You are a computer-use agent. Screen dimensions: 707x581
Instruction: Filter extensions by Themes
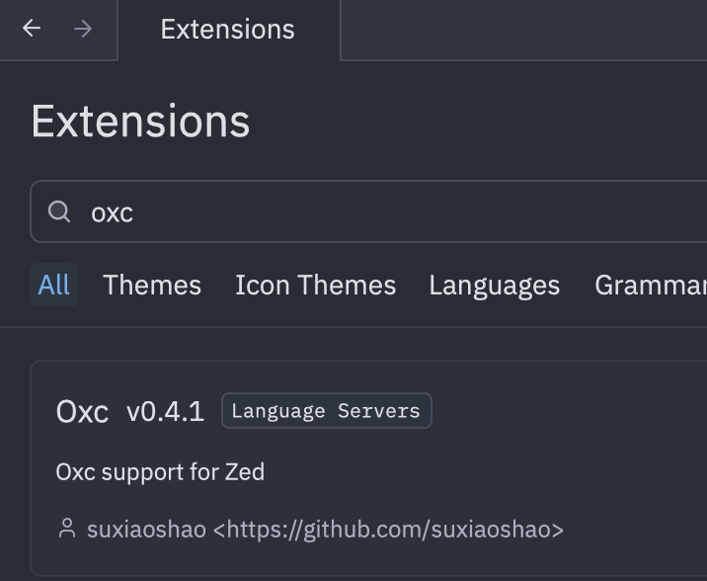click(152, 285)
